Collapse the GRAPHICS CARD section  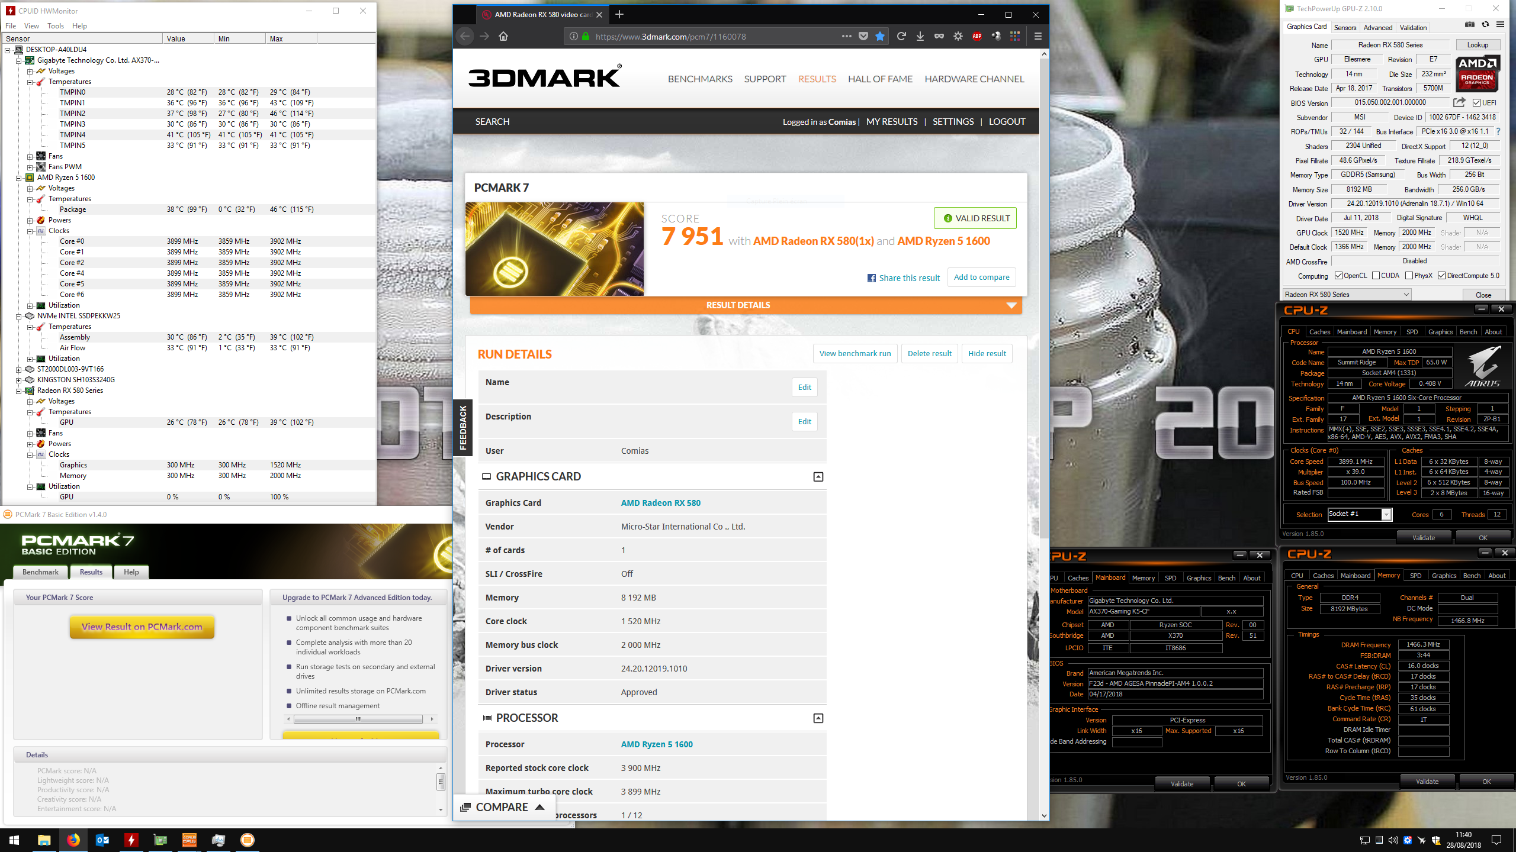click(x=818, y=477)
